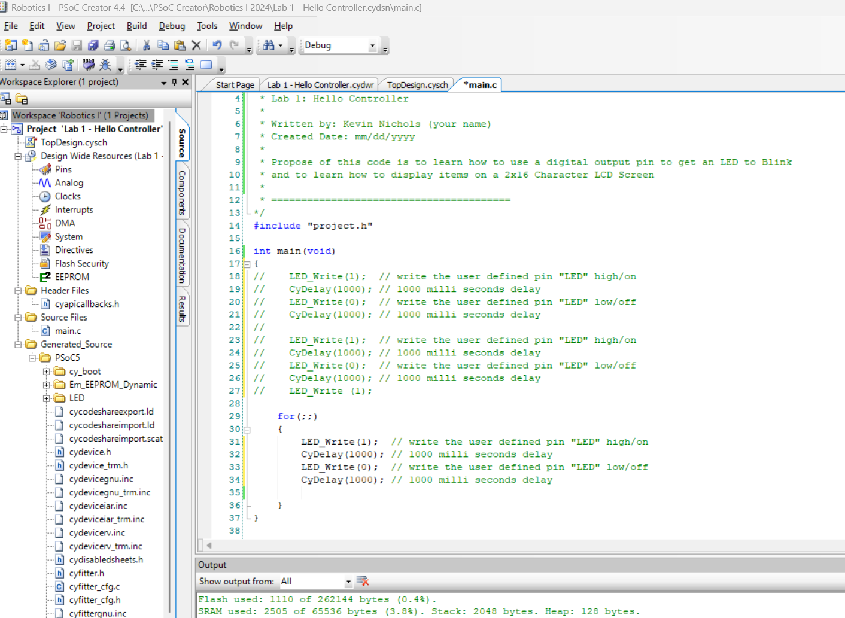Click the editor horizontal scroll left arrow
Screen dimensions: 845x618
pyautogui.click(x=209, y=545)
